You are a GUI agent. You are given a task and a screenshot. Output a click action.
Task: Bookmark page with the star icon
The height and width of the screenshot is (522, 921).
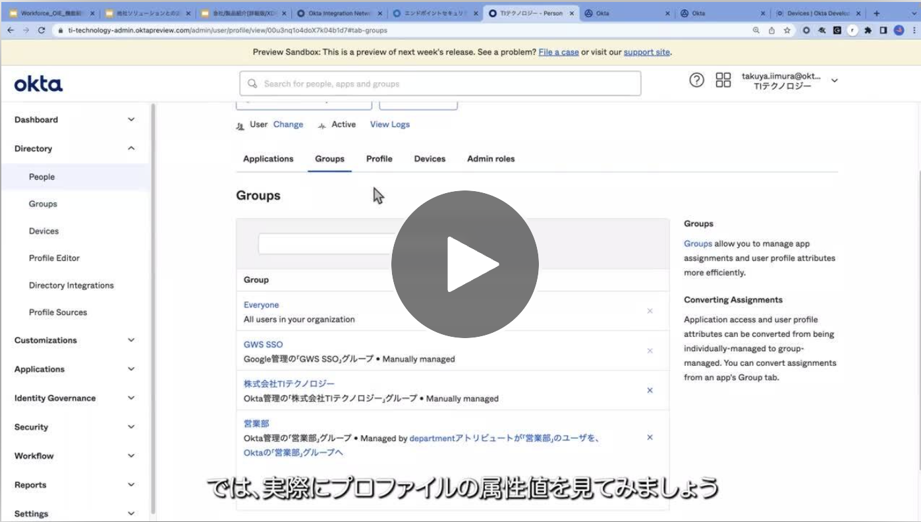click(x=787, y=30)
